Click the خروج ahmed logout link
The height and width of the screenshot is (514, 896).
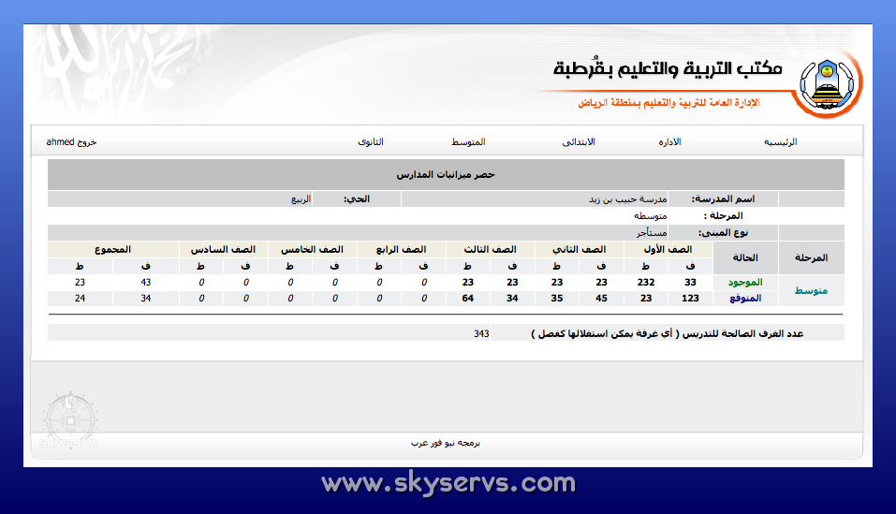tap(72, 142)
